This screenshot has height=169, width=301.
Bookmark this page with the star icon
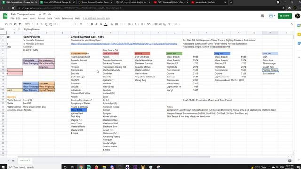(x=283, y=8)
